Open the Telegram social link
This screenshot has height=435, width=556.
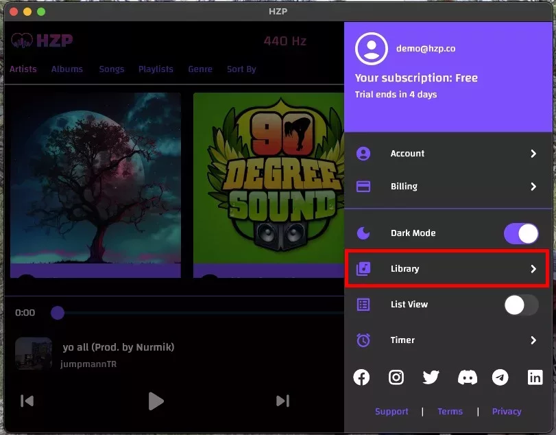500,377
